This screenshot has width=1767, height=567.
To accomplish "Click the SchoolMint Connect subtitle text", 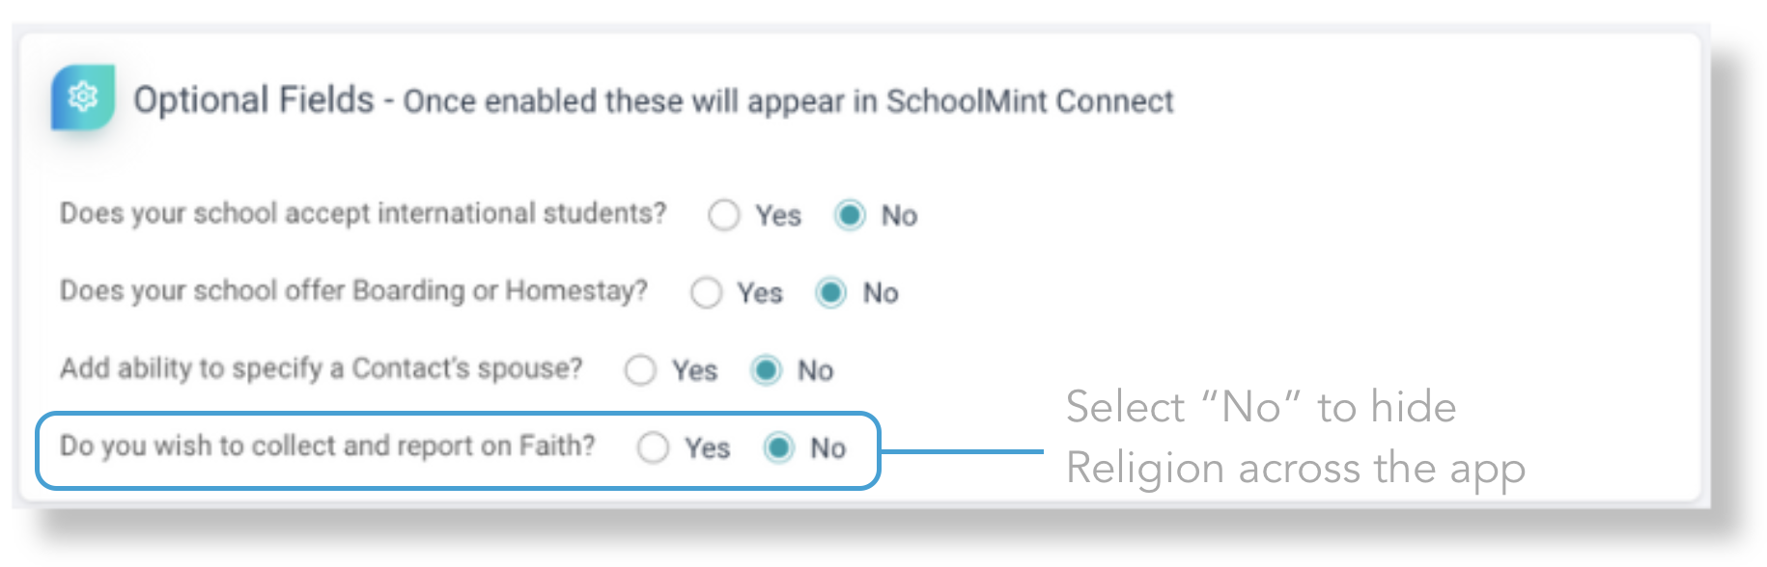I will click(788, 101).
